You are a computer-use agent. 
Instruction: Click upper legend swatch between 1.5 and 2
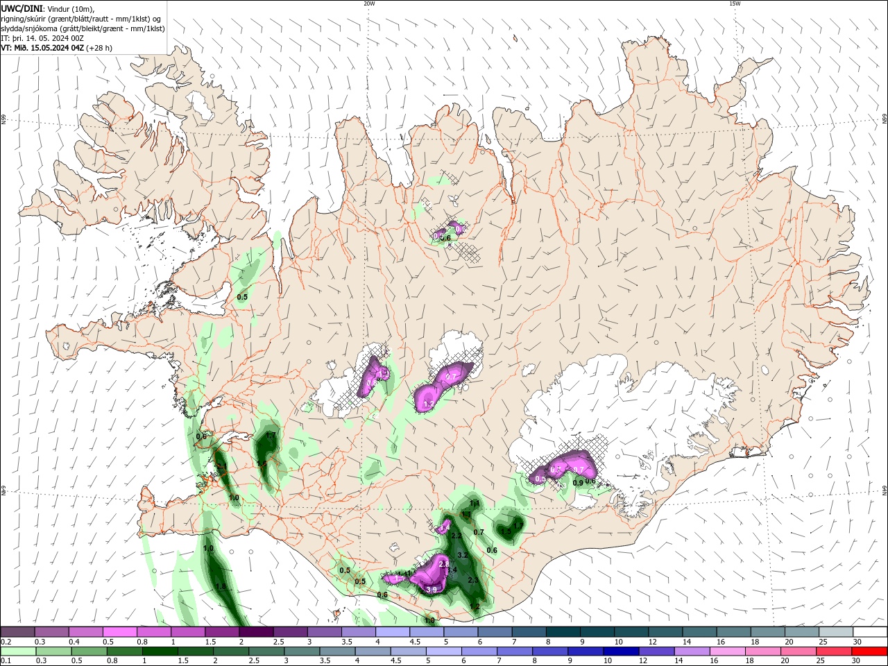click(x=222, y=632)
